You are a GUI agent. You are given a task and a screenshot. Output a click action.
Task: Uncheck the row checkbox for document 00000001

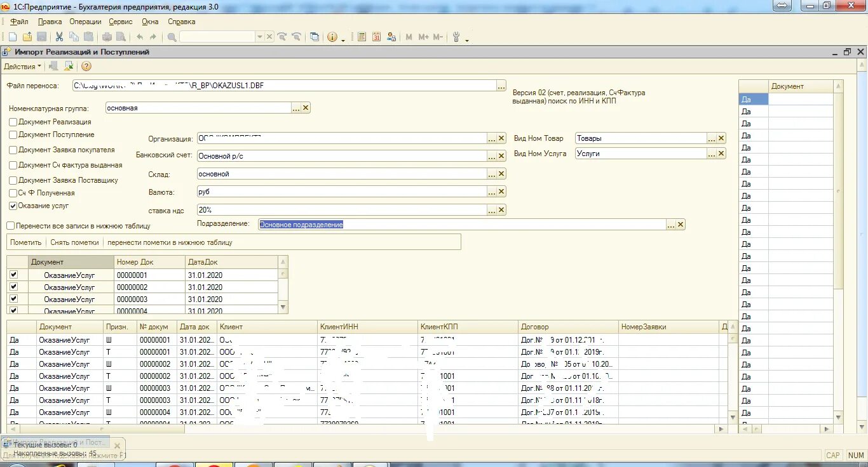pyautogui.click(x=14, y=275)
